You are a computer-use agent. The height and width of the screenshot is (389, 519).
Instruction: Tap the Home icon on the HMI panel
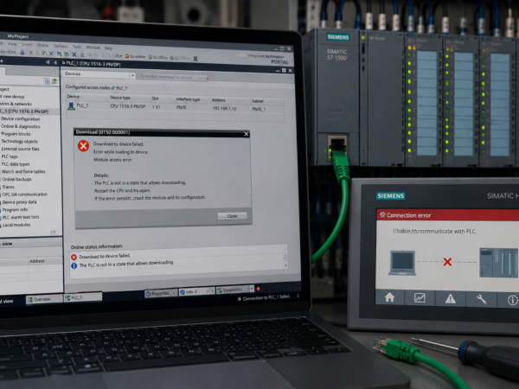[x=389, y=297]
